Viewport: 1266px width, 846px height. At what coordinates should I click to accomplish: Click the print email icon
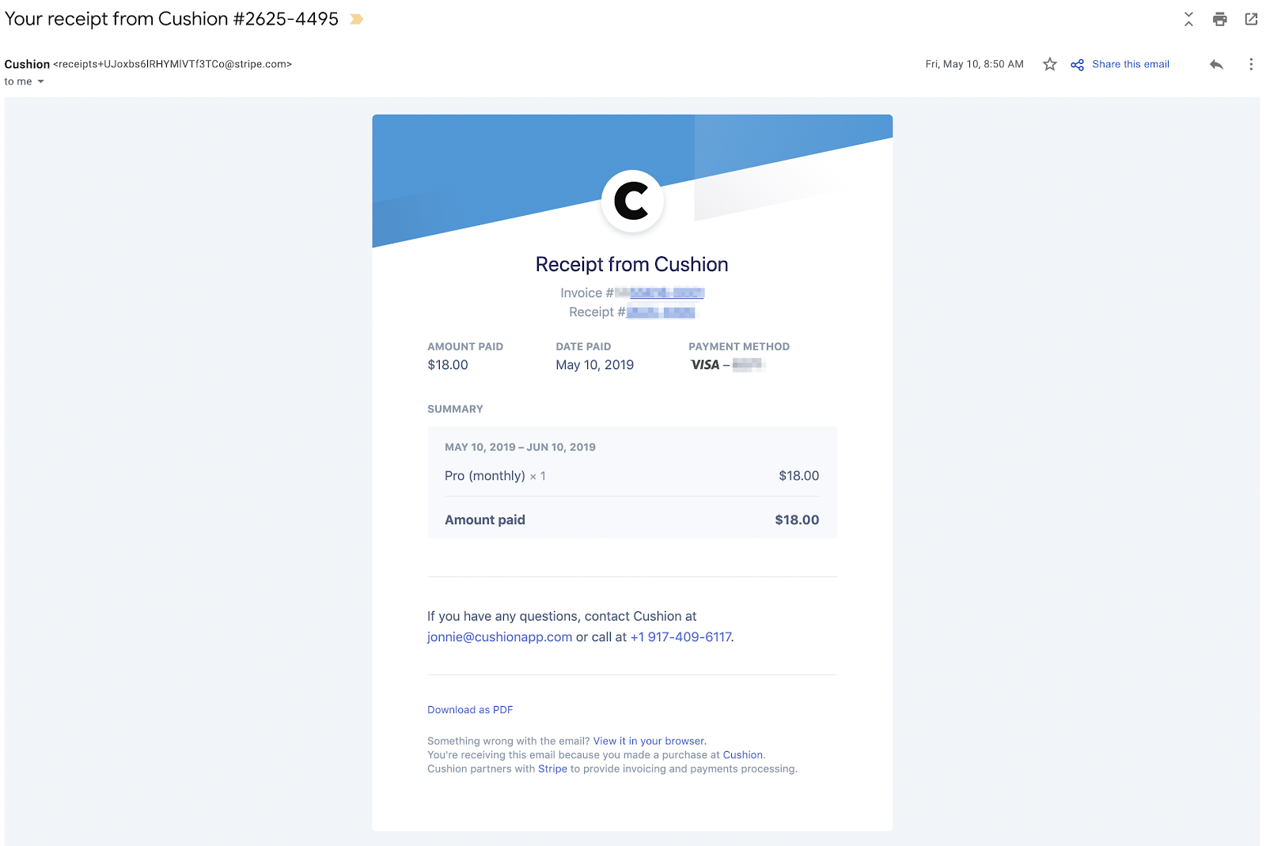[1219, 19]
